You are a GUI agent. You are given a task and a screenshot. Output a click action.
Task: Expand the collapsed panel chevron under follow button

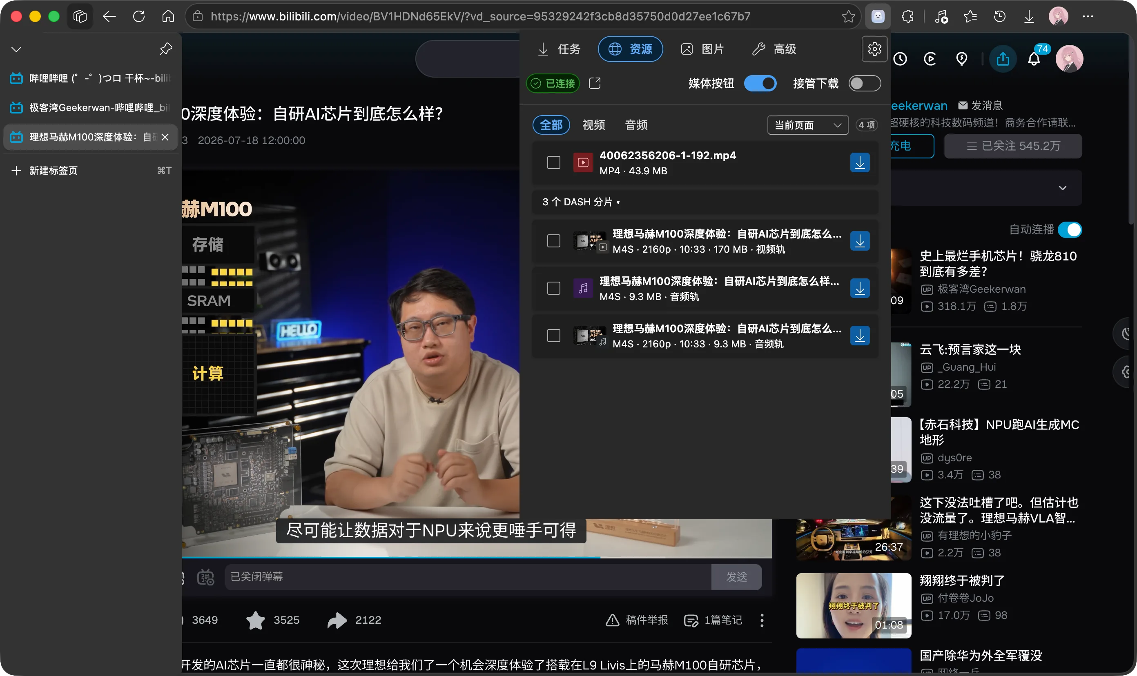coord(1062,188)
